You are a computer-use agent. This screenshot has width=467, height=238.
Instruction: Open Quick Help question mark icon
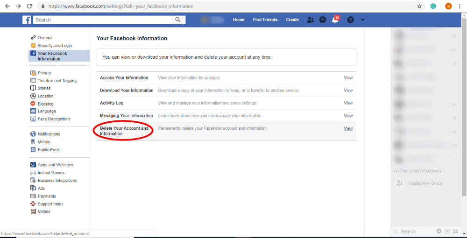[x=350, y=20]
